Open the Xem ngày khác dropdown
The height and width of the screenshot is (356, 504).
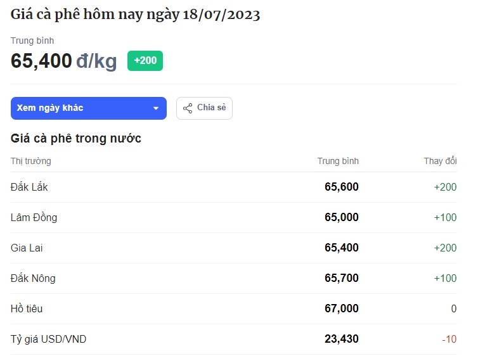[x=88, y=108]
